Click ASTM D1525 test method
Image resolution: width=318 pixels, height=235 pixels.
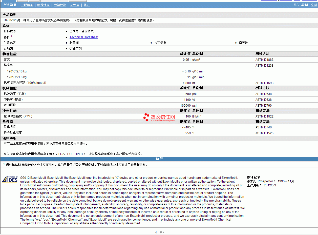[x=264, y=133]
